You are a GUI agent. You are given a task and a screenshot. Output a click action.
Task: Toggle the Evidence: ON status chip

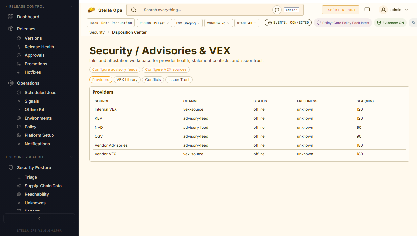coord(390,23)
